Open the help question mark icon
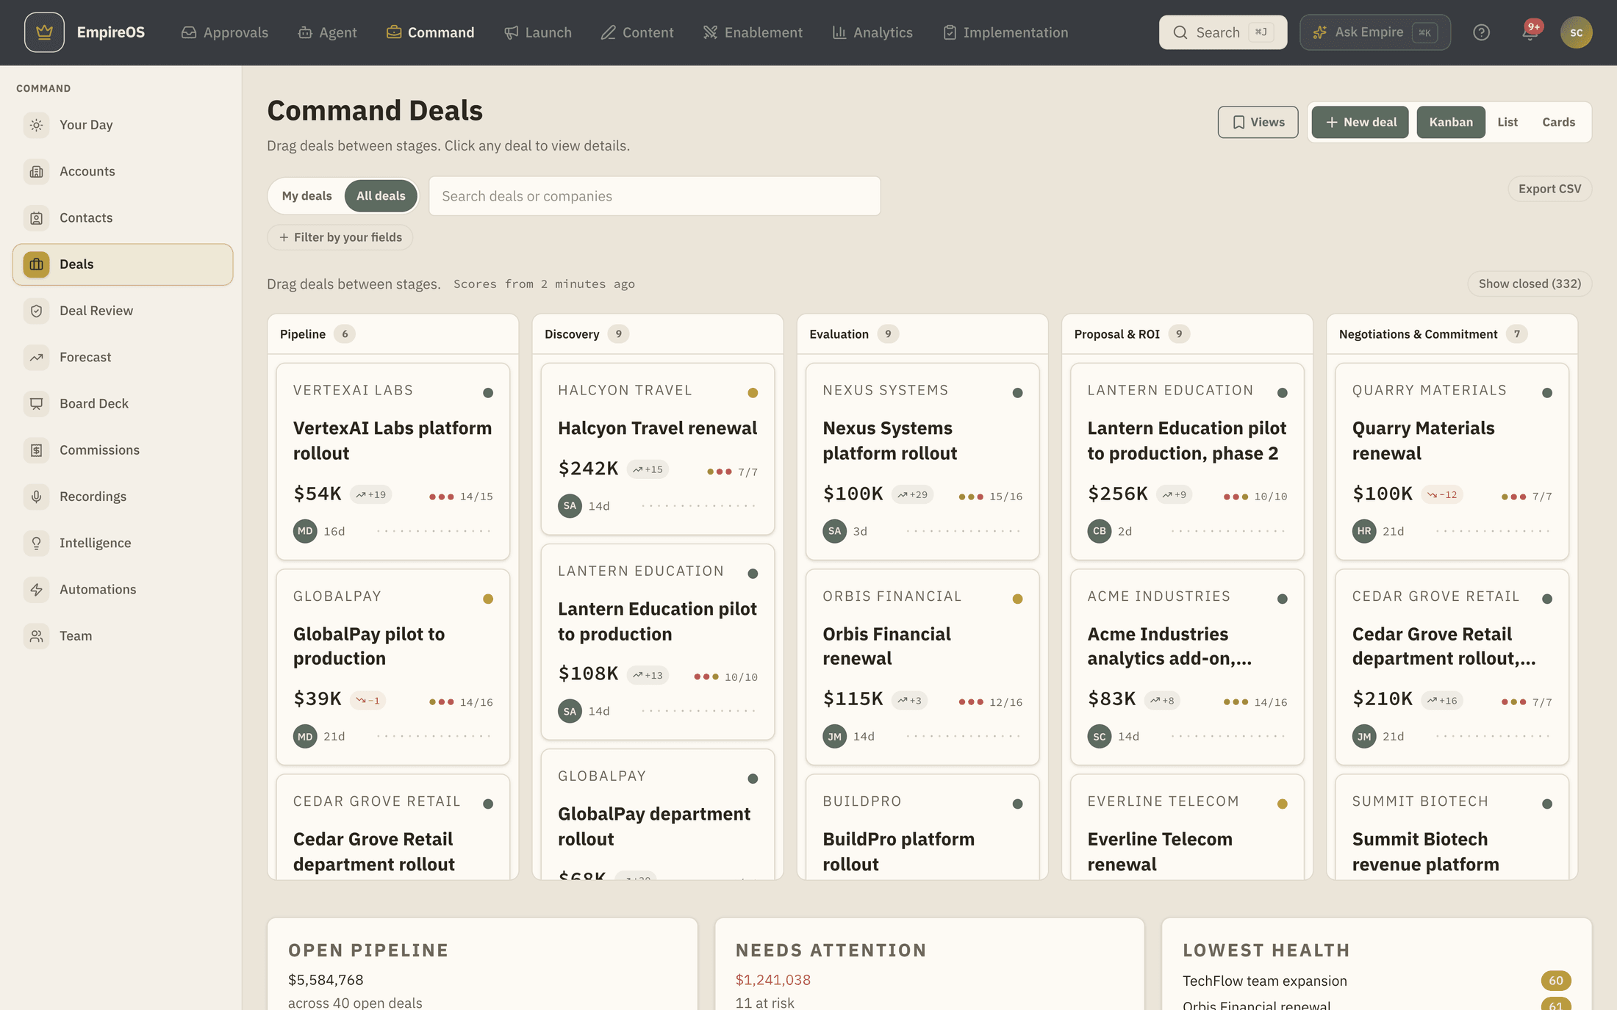The width and height of the screenshot is (1617, 1010). pos(1481,32)
